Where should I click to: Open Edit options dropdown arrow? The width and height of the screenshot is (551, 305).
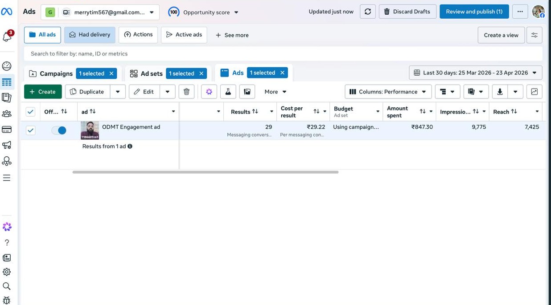pos(167,92)
